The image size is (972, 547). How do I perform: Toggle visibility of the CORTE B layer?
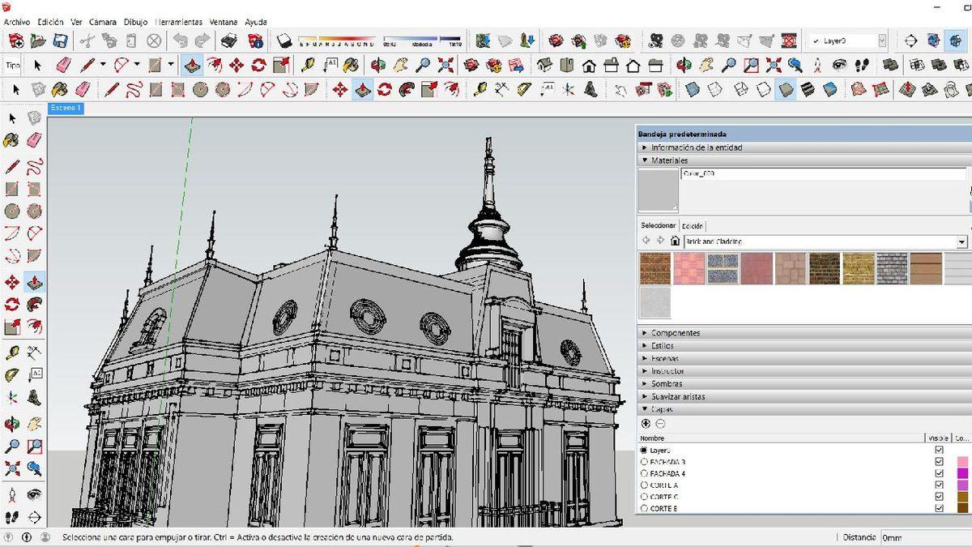(939, 508)
